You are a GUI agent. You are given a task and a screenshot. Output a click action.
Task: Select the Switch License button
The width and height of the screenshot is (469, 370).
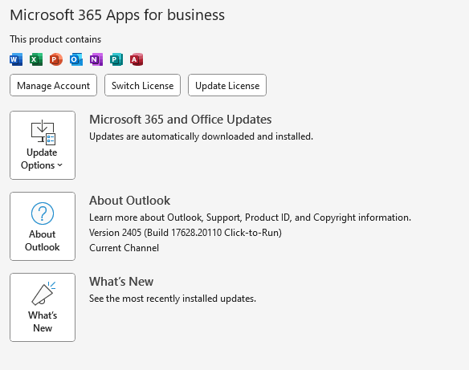click(142, 85)
